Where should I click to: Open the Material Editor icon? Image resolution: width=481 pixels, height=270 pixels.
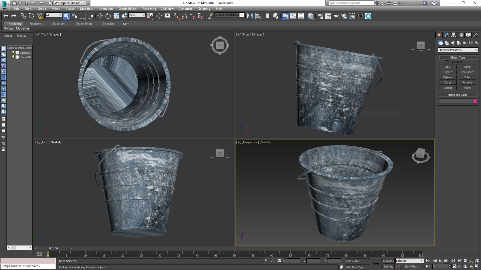point(311,16)
